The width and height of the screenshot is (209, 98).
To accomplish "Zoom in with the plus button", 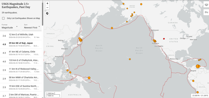I will click(47, 3).
